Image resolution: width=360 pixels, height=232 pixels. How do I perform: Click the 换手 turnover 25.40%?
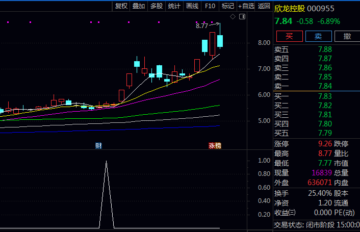tap(320, 193)
